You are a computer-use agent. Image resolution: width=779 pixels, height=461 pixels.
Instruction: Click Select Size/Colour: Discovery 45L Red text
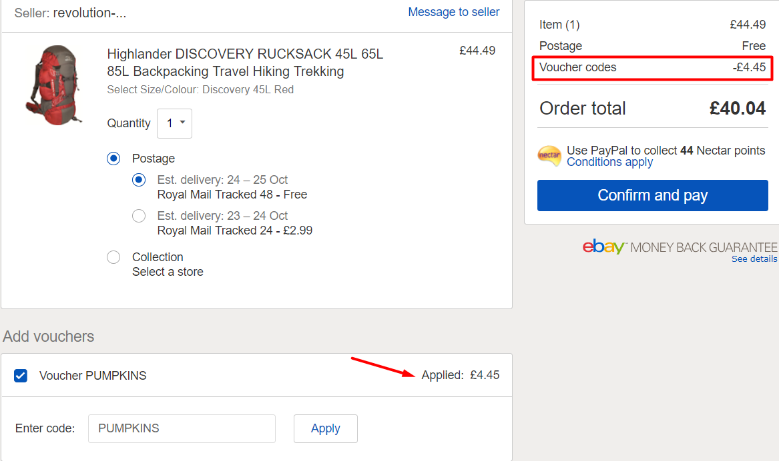(200, 90)
